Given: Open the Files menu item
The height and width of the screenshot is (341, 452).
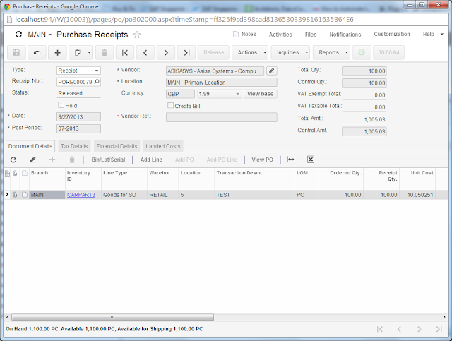Looking at the screenshot, I should [311, 35].
